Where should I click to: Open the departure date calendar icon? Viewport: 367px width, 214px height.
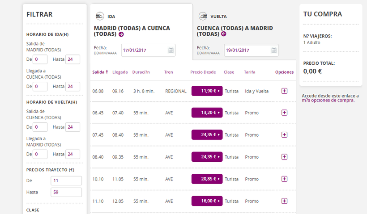click(x=171, y=50)
